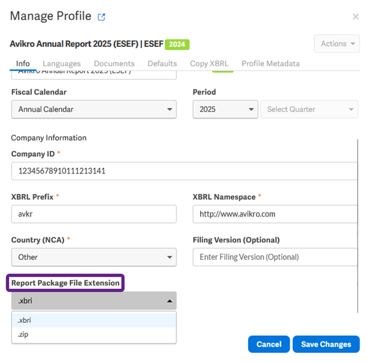Click the Company Information heading
This screenshot has height=363, width=370.
(49, 138)
